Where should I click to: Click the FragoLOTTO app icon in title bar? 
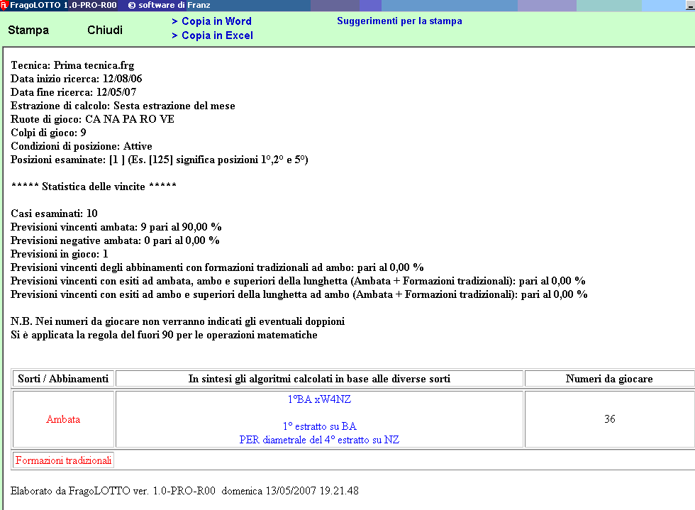(5, 5)
